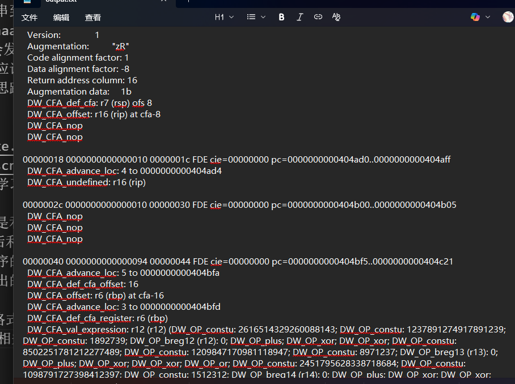Screen dimensions: 515x384
Task: Toggle bold formatting
Action: point(281,17)
